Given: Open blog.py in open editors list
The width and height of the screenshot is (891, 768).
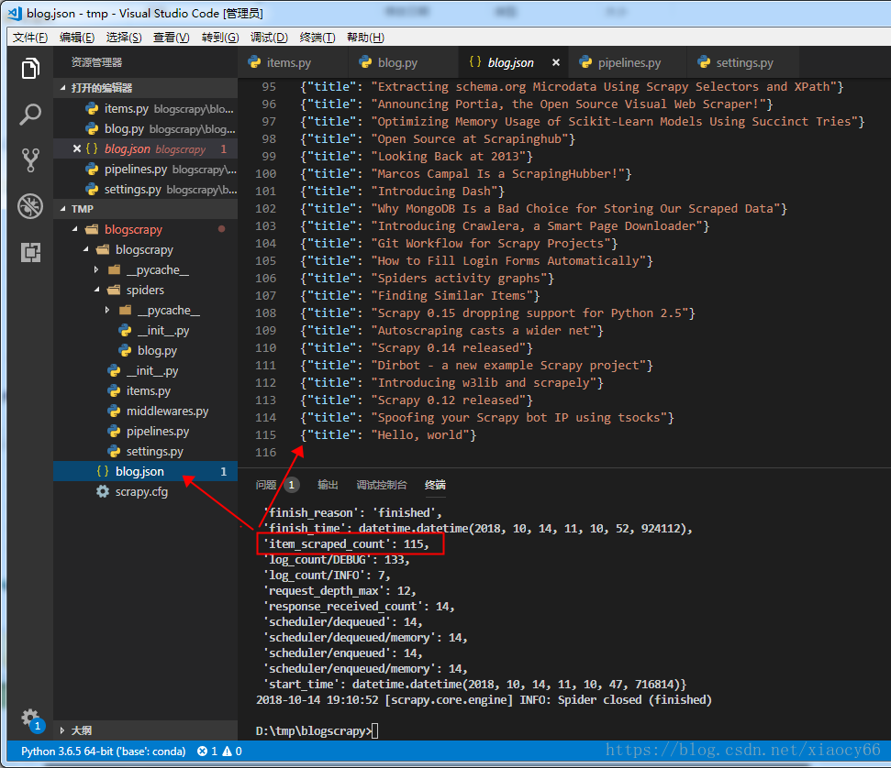Looking at the screenshot, I should (146, 129).
